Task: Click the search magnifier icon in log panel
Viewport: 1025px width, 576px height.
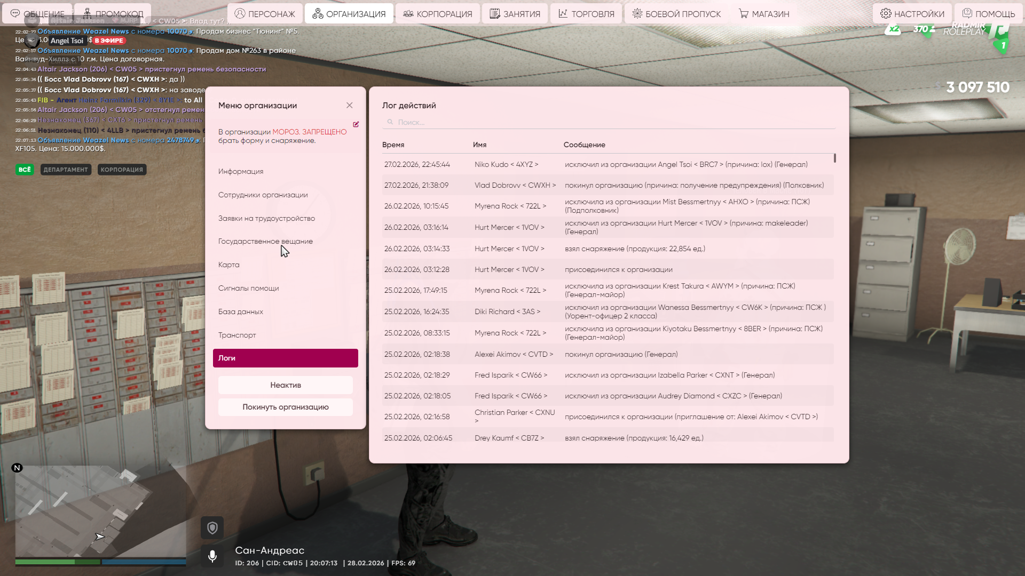Action: [x=390, y=122]
